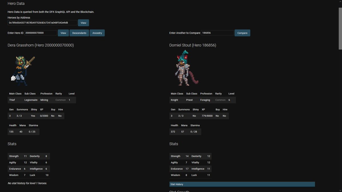Click the Domiel Stout hero name heading
The height and width of the screenshot is (192, 342).
[193, 45]
